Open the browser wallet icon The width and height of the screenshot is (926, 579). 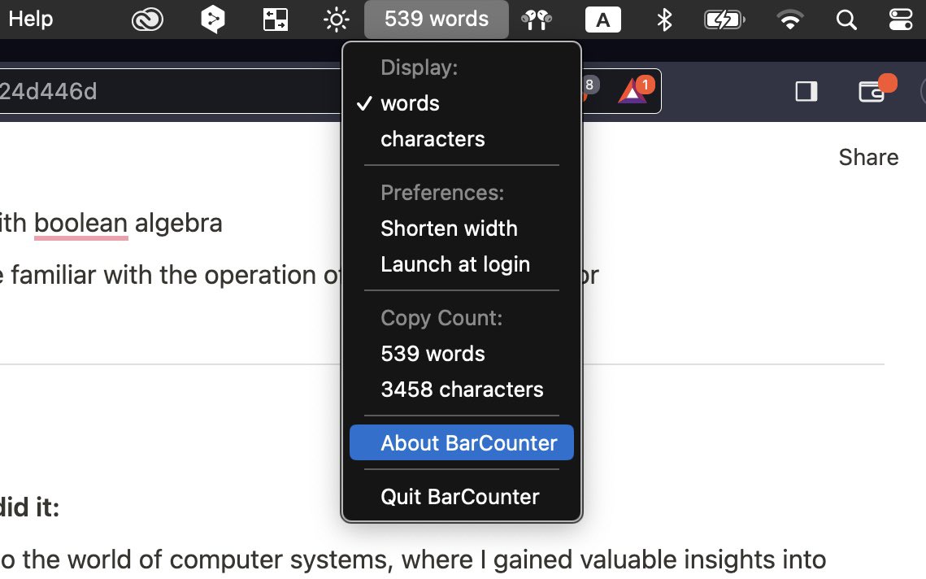pos(872,92)
